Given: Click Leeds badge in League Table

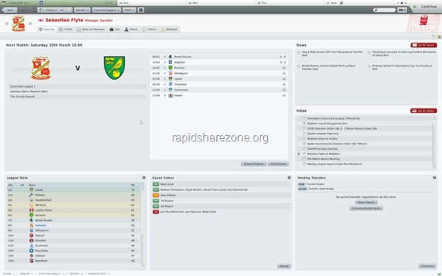Looking at the screenshot, I should [32, 190].
